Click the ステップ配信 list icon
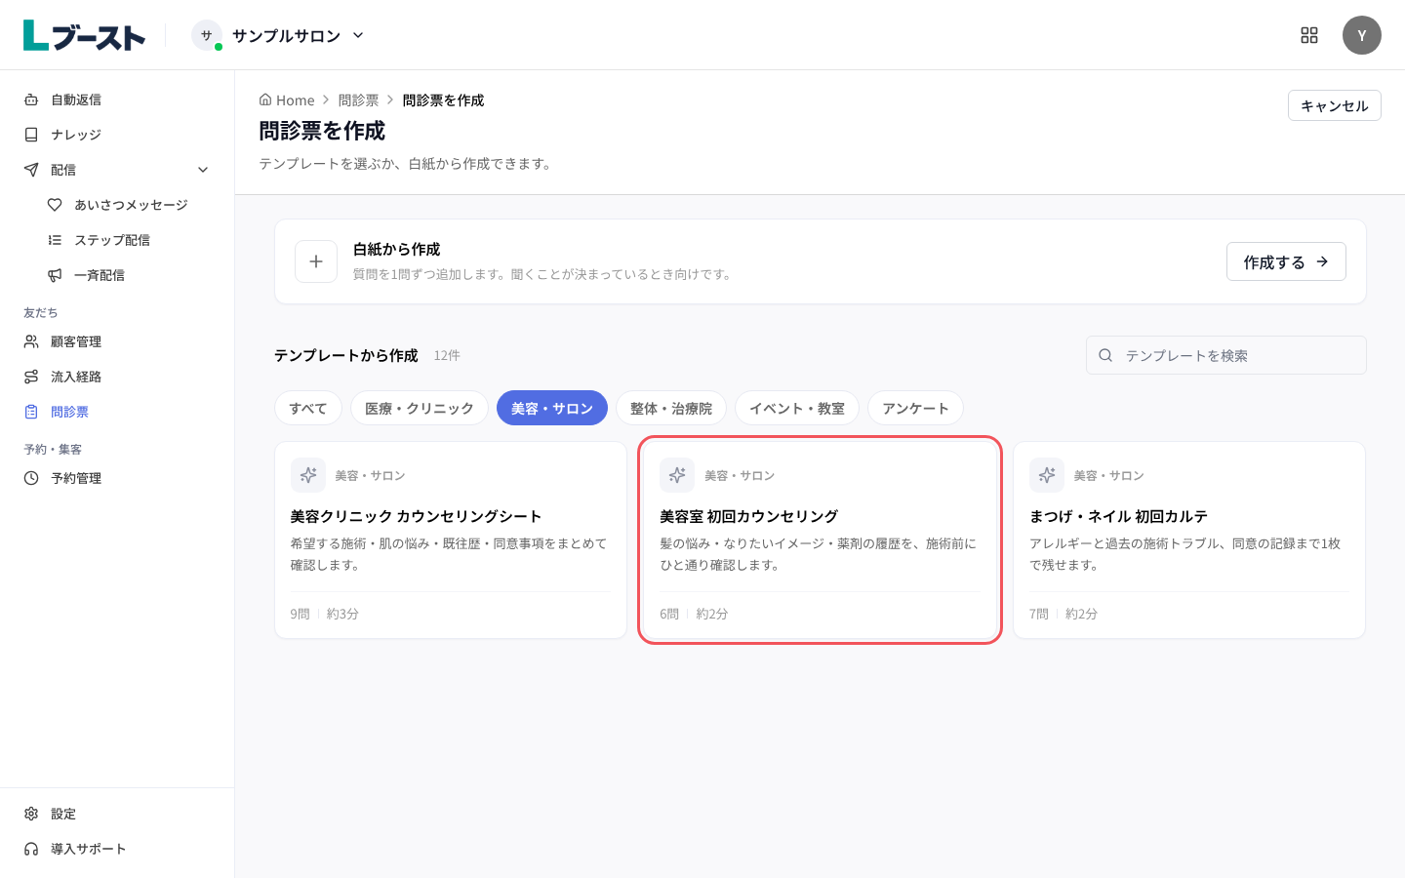 [x=55, y=240]
